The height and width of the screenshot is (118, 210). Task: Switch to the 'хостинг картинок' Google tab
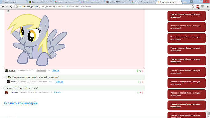(66, 2)
